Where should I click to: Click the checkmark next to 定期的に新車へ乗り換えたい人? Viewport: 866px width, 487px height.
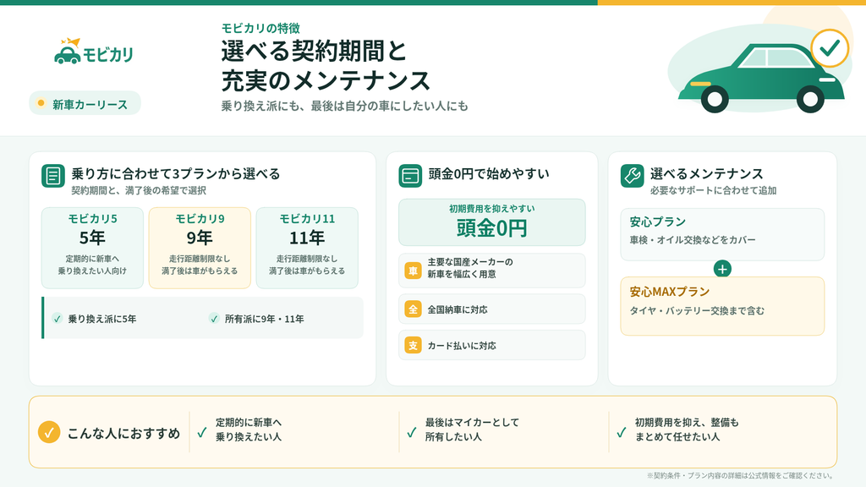pos(202,432)
